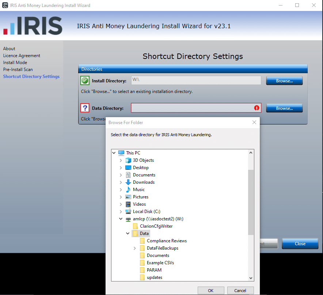
Task: Click the ClarionCfgWriter folder icon
Action: tap(135, 226)
